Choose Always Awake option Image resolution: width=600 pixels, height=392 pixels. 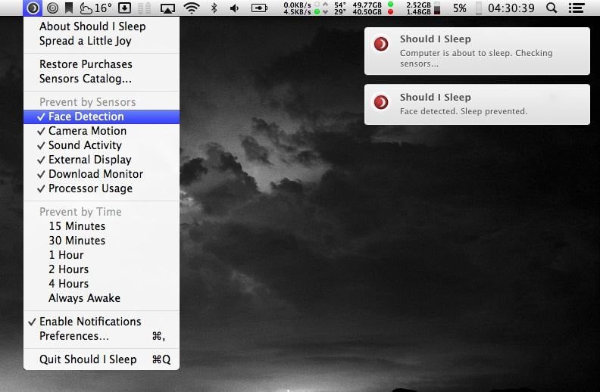[x=84, y=298]
